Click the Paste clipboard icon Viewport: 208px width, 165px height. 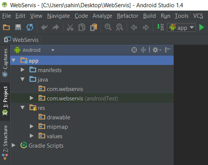94,27
